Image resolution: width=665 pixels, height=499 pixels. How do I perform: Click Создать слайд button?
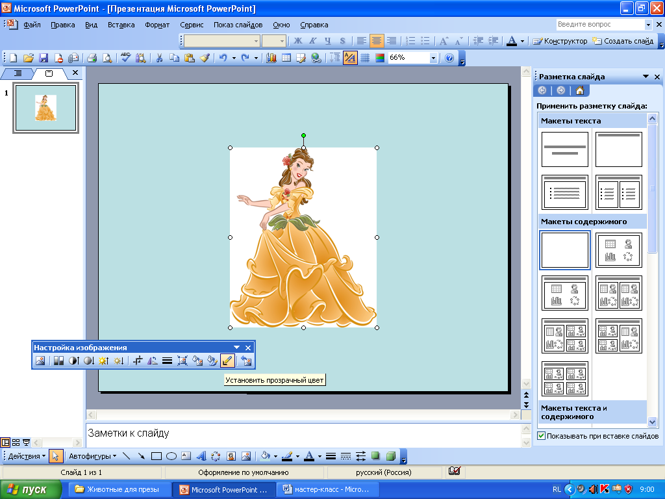tap(623, 41)
